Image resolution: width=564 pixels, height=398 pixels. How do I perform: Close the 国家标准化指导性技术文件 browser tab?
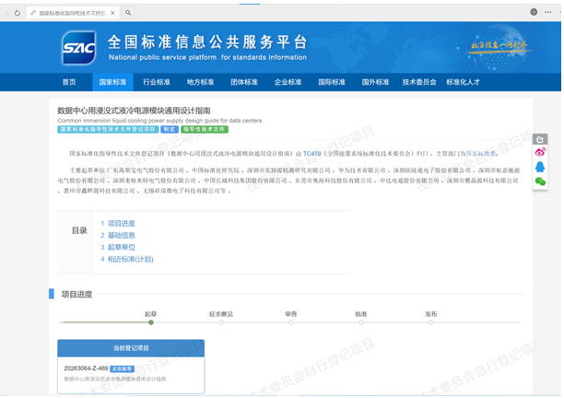tap(112, 13)
